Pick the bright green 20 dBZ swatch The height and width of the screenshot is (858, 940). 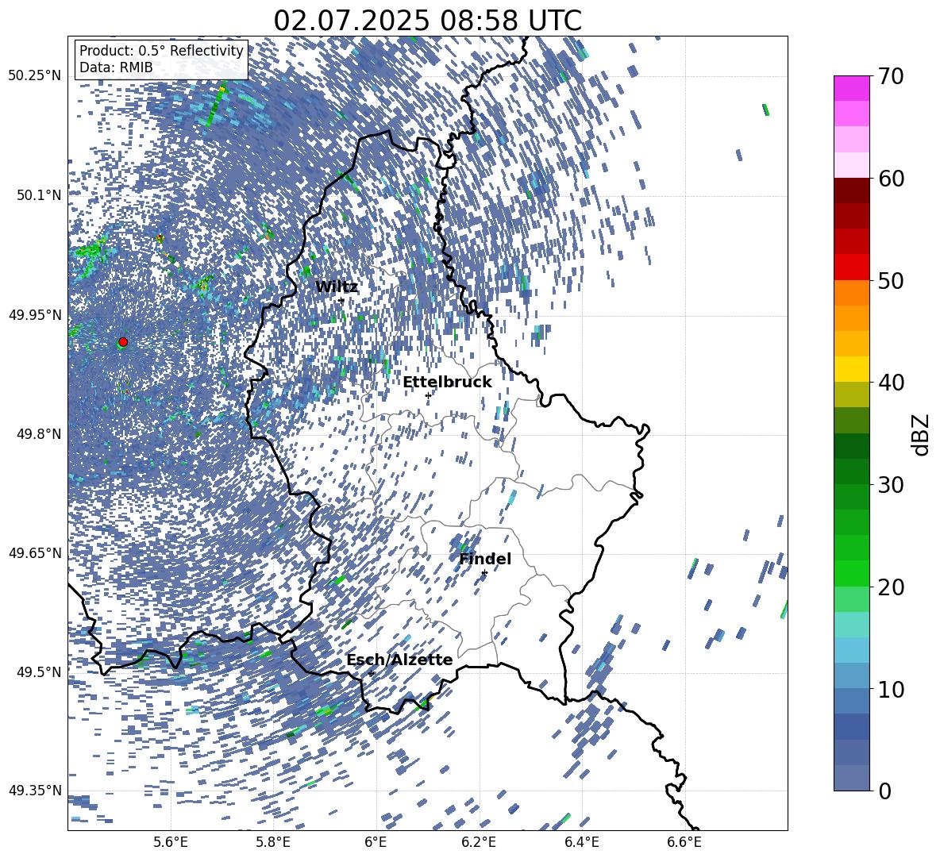[851, 573]
